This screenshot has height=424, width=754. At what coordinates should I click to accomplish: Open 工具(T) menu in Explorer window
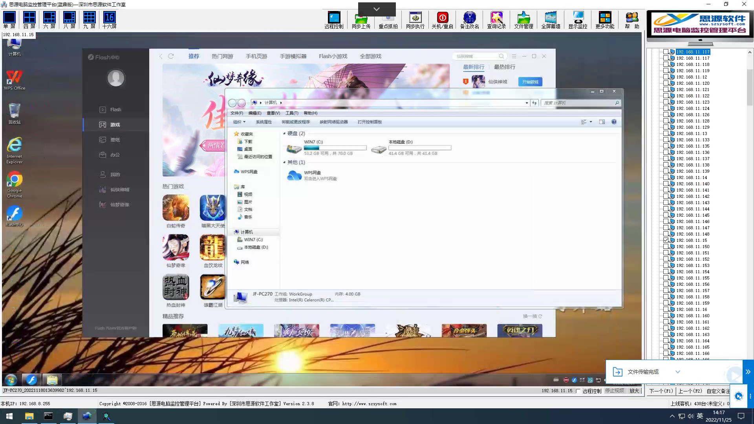pos(292,113)
